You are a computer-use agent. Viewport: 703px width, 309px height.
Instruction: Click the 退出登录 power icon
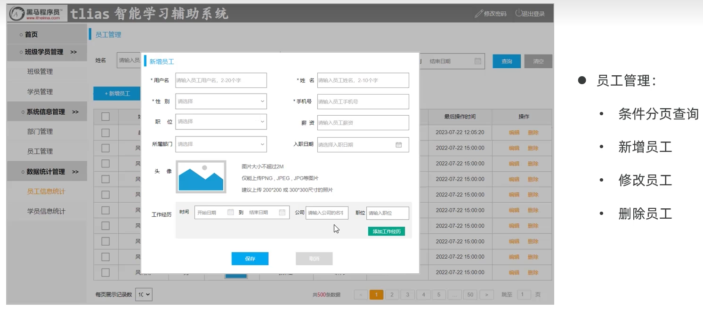518,14
